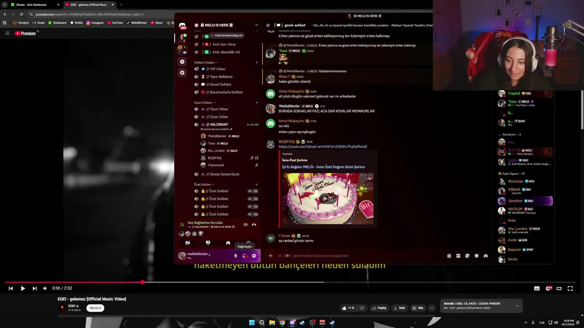Play the paused YouTube video
584x328 pixels.
(x=22, y=288)
